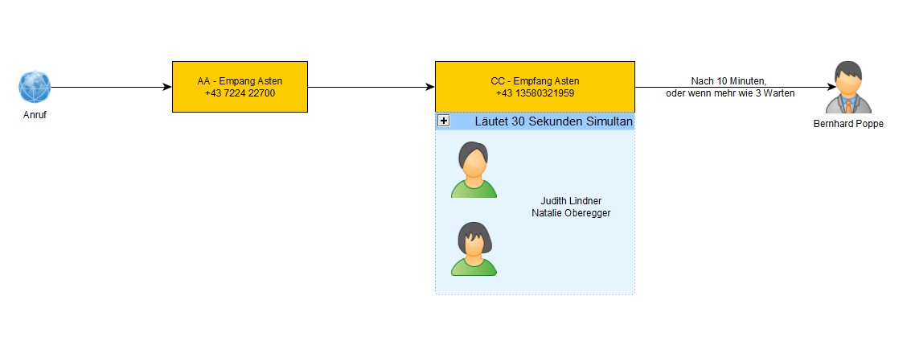
Task: Click the Bernhard Poppe name label
Action: pos(848,124)
